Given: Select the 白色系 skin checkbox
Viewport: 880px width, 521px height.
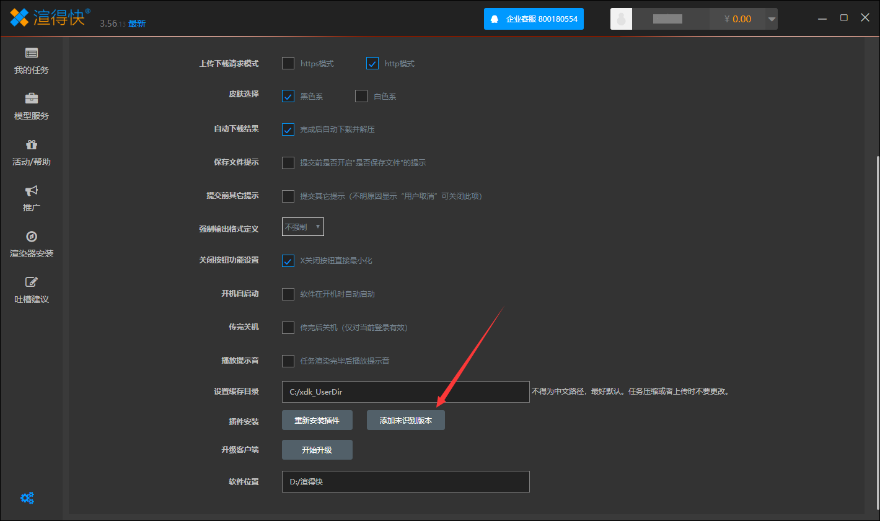Looking at the screenshot, I should point(361,96).
